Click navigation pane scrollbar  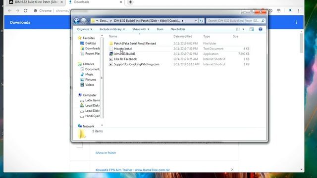click(102, 78)
